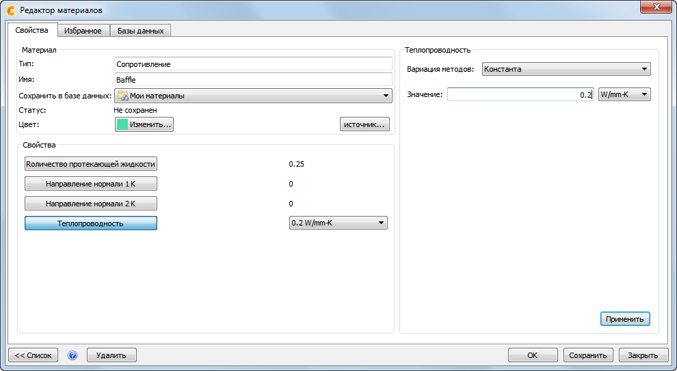The height and width of the screenshot is (371, 677).
Task: Click the Сохранить button
Action: [588, 355]
